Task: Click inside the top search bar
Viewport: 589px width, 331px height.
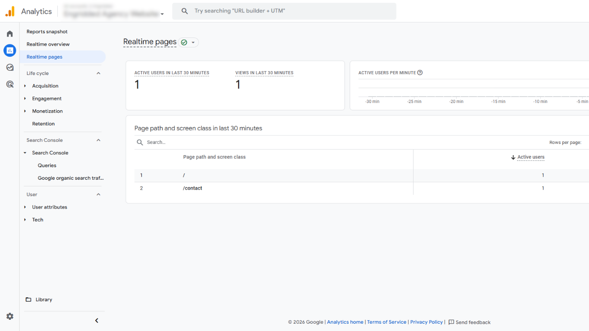Action: click(285, 10)
